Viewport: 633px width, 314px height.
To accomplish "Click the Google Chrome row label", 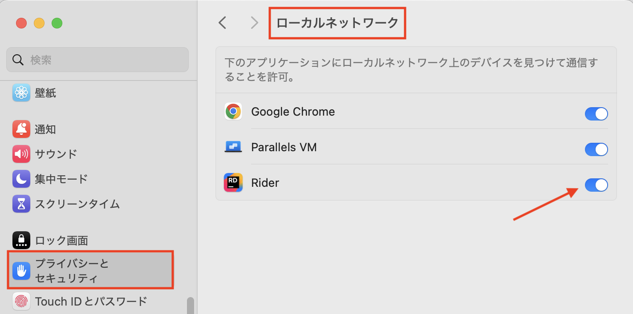I will pos(293,112).
